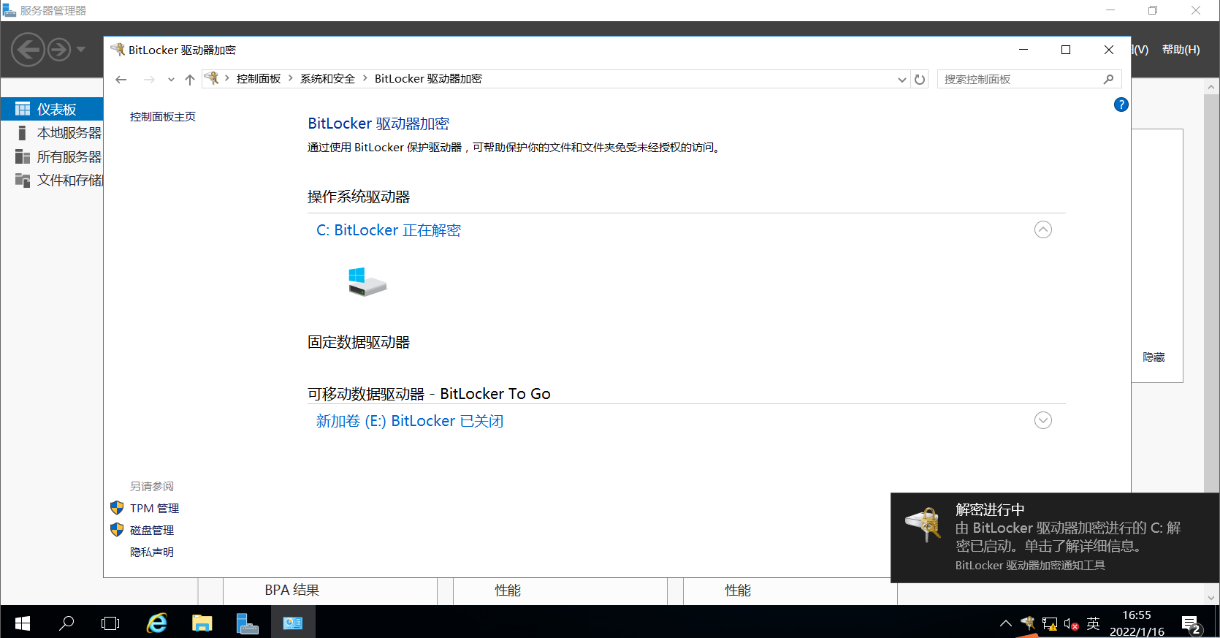Open the address bar history dropdown

coord(902,80)
